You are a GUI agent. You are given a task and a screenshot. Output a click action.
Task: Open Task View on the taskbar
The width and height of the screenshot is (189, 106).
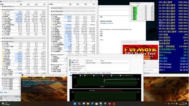pos(84,104)
